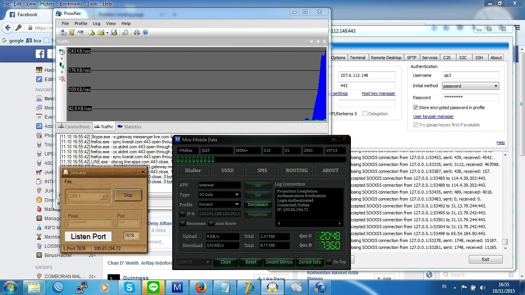Click the clear traffic red X icon
This screenshot has width=525, height=295.
point(62,79)
